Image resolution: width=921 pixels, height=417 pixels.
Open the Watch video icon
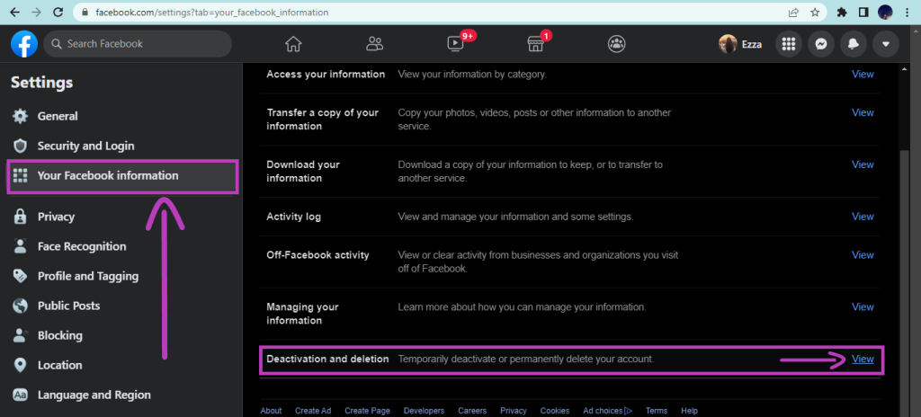pyautogui.click(x=455, y=44)
